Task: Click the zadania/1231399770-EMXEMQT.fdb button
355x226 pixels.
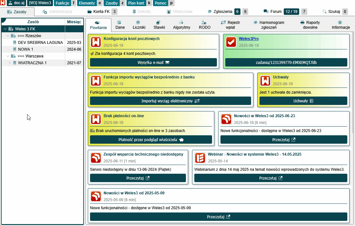Action: pyautogui.click(x=286, y=63)
